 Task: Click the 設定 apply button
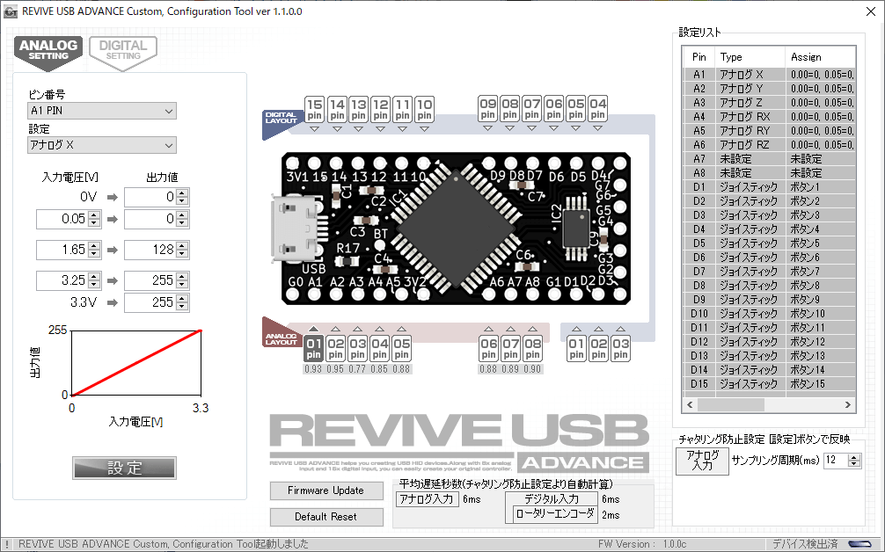tap(124, 468)
